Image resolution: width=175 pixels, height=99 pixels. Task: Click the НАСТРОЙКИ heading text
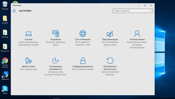[25, 11]
